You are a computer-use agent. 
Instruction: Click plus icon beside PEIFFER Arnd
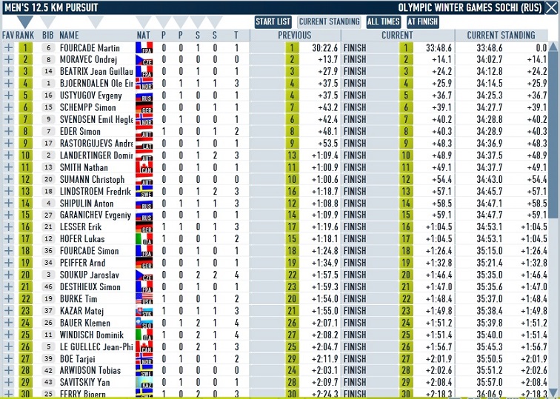8,263
